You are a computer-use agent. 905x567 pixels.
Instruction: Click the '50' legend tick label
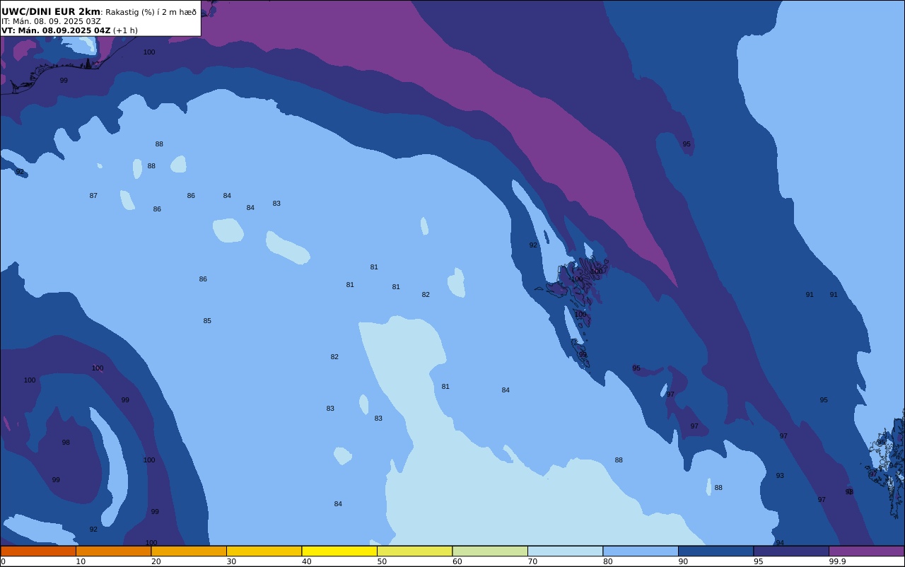[382, 561]
